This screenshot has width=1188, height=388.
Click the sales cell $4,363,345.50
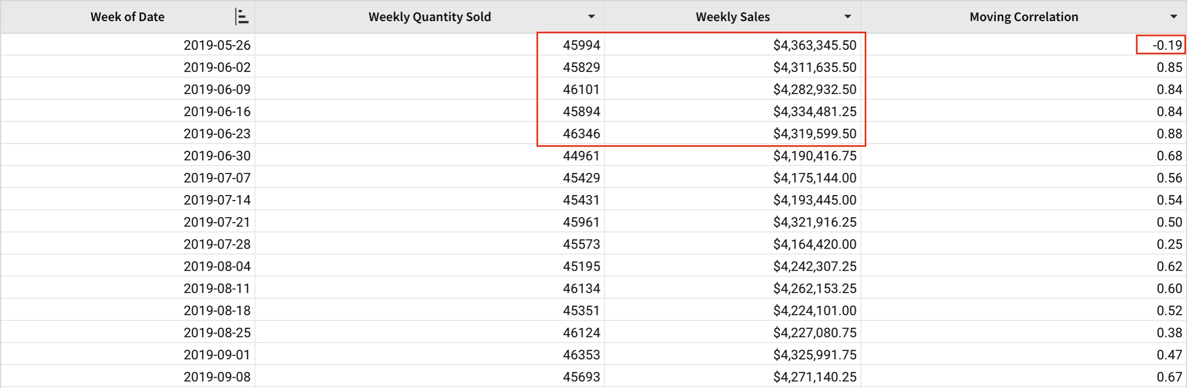point(814,45)
